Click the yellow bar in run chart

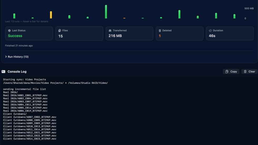(x=51, y=15)
